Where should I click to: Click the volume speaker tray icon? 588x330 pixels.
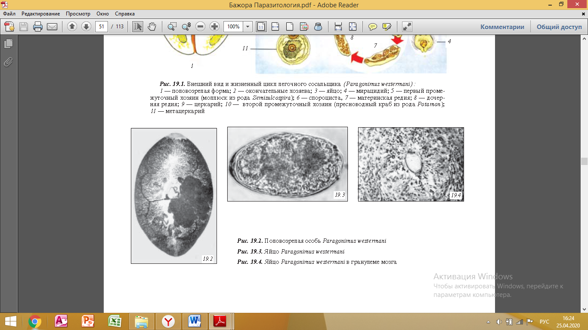point(499,321)
